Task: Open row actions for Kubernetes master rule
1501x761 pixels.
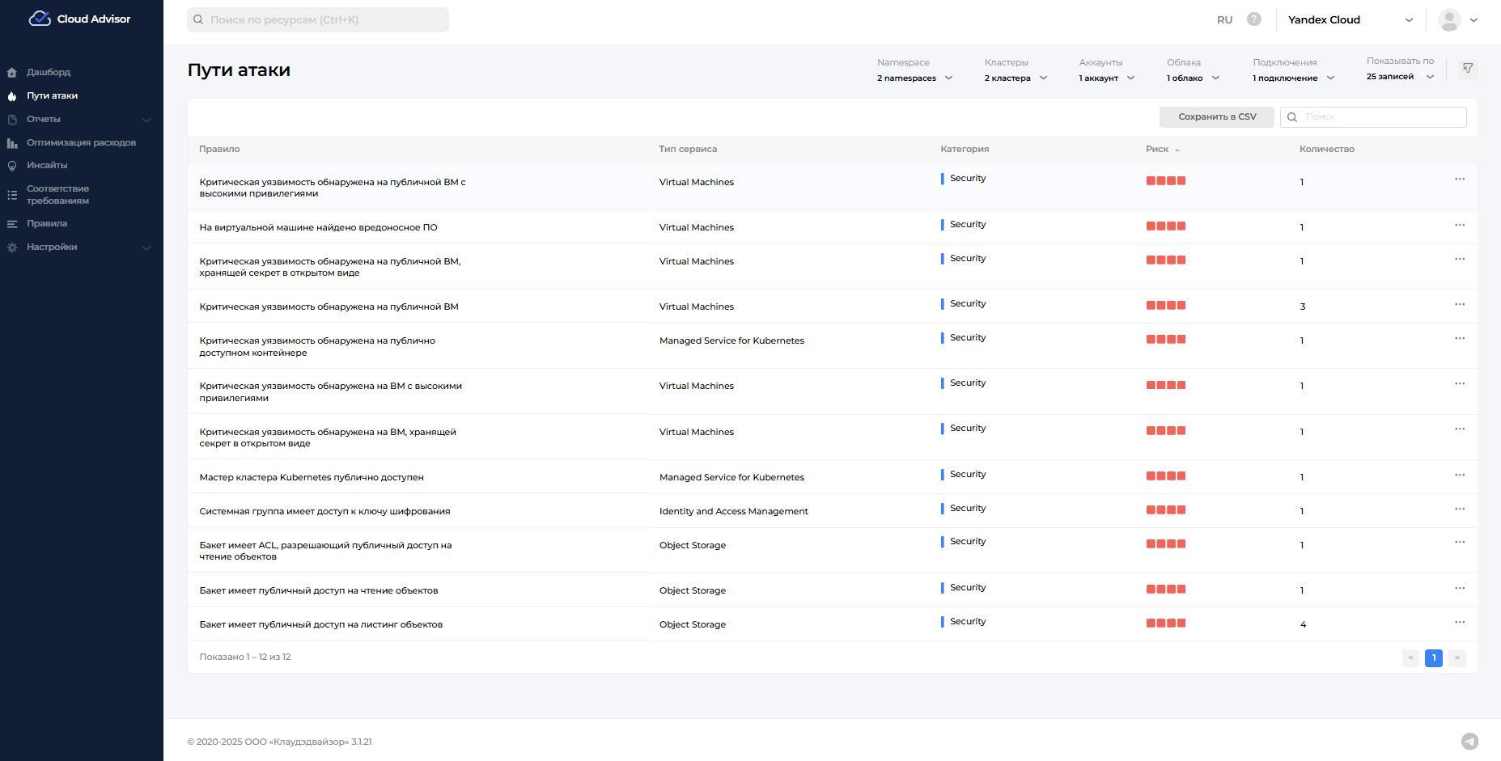Action: (1459, 475)
